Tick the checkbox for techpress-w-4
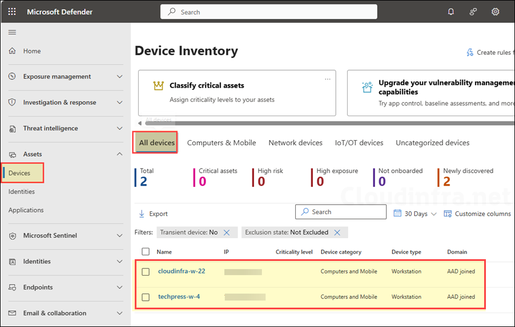515x327 pixels. [x=146, y=297]
